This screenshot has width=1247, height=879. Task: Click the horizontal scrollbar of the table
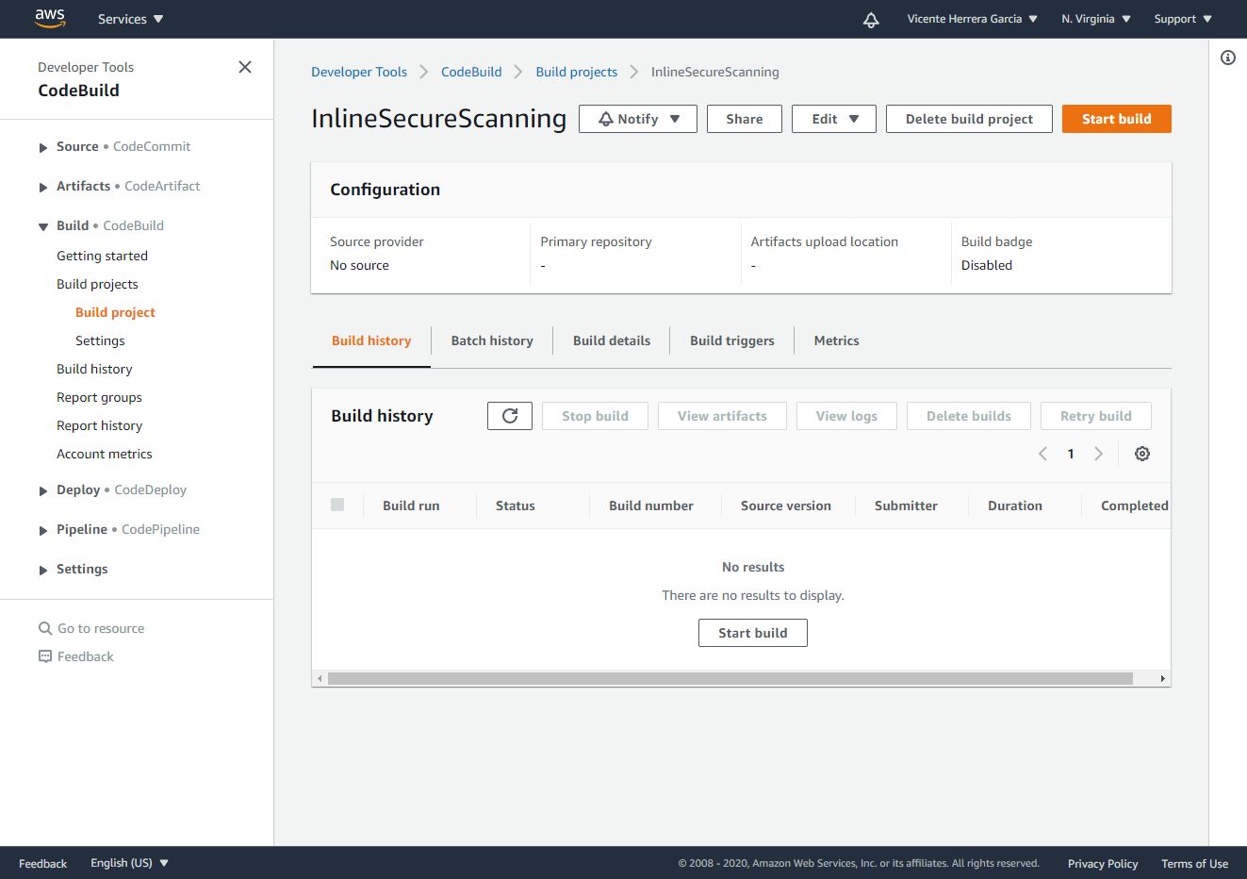[730, 678]
